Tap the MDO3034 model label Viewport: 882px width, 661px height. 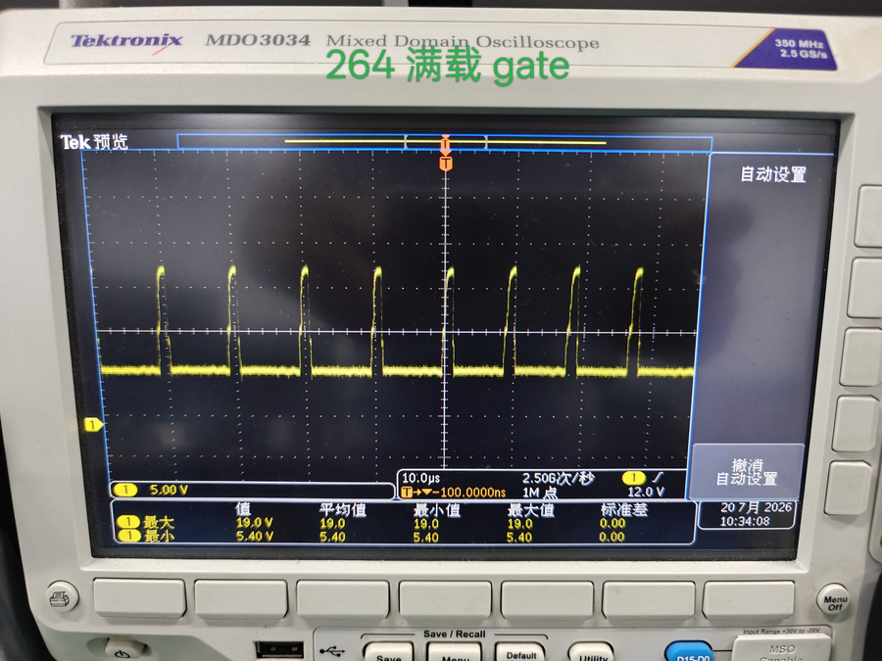258,40
